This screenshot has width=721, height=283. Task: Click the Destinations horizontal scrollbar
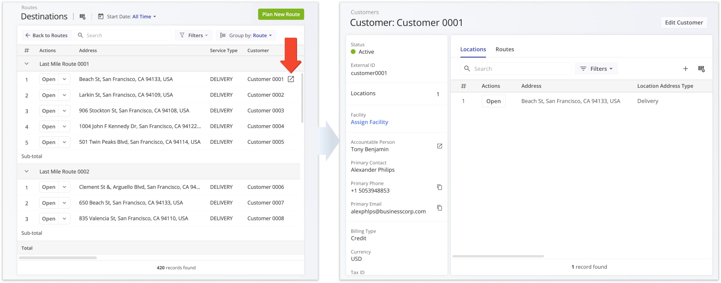[58, 258]
